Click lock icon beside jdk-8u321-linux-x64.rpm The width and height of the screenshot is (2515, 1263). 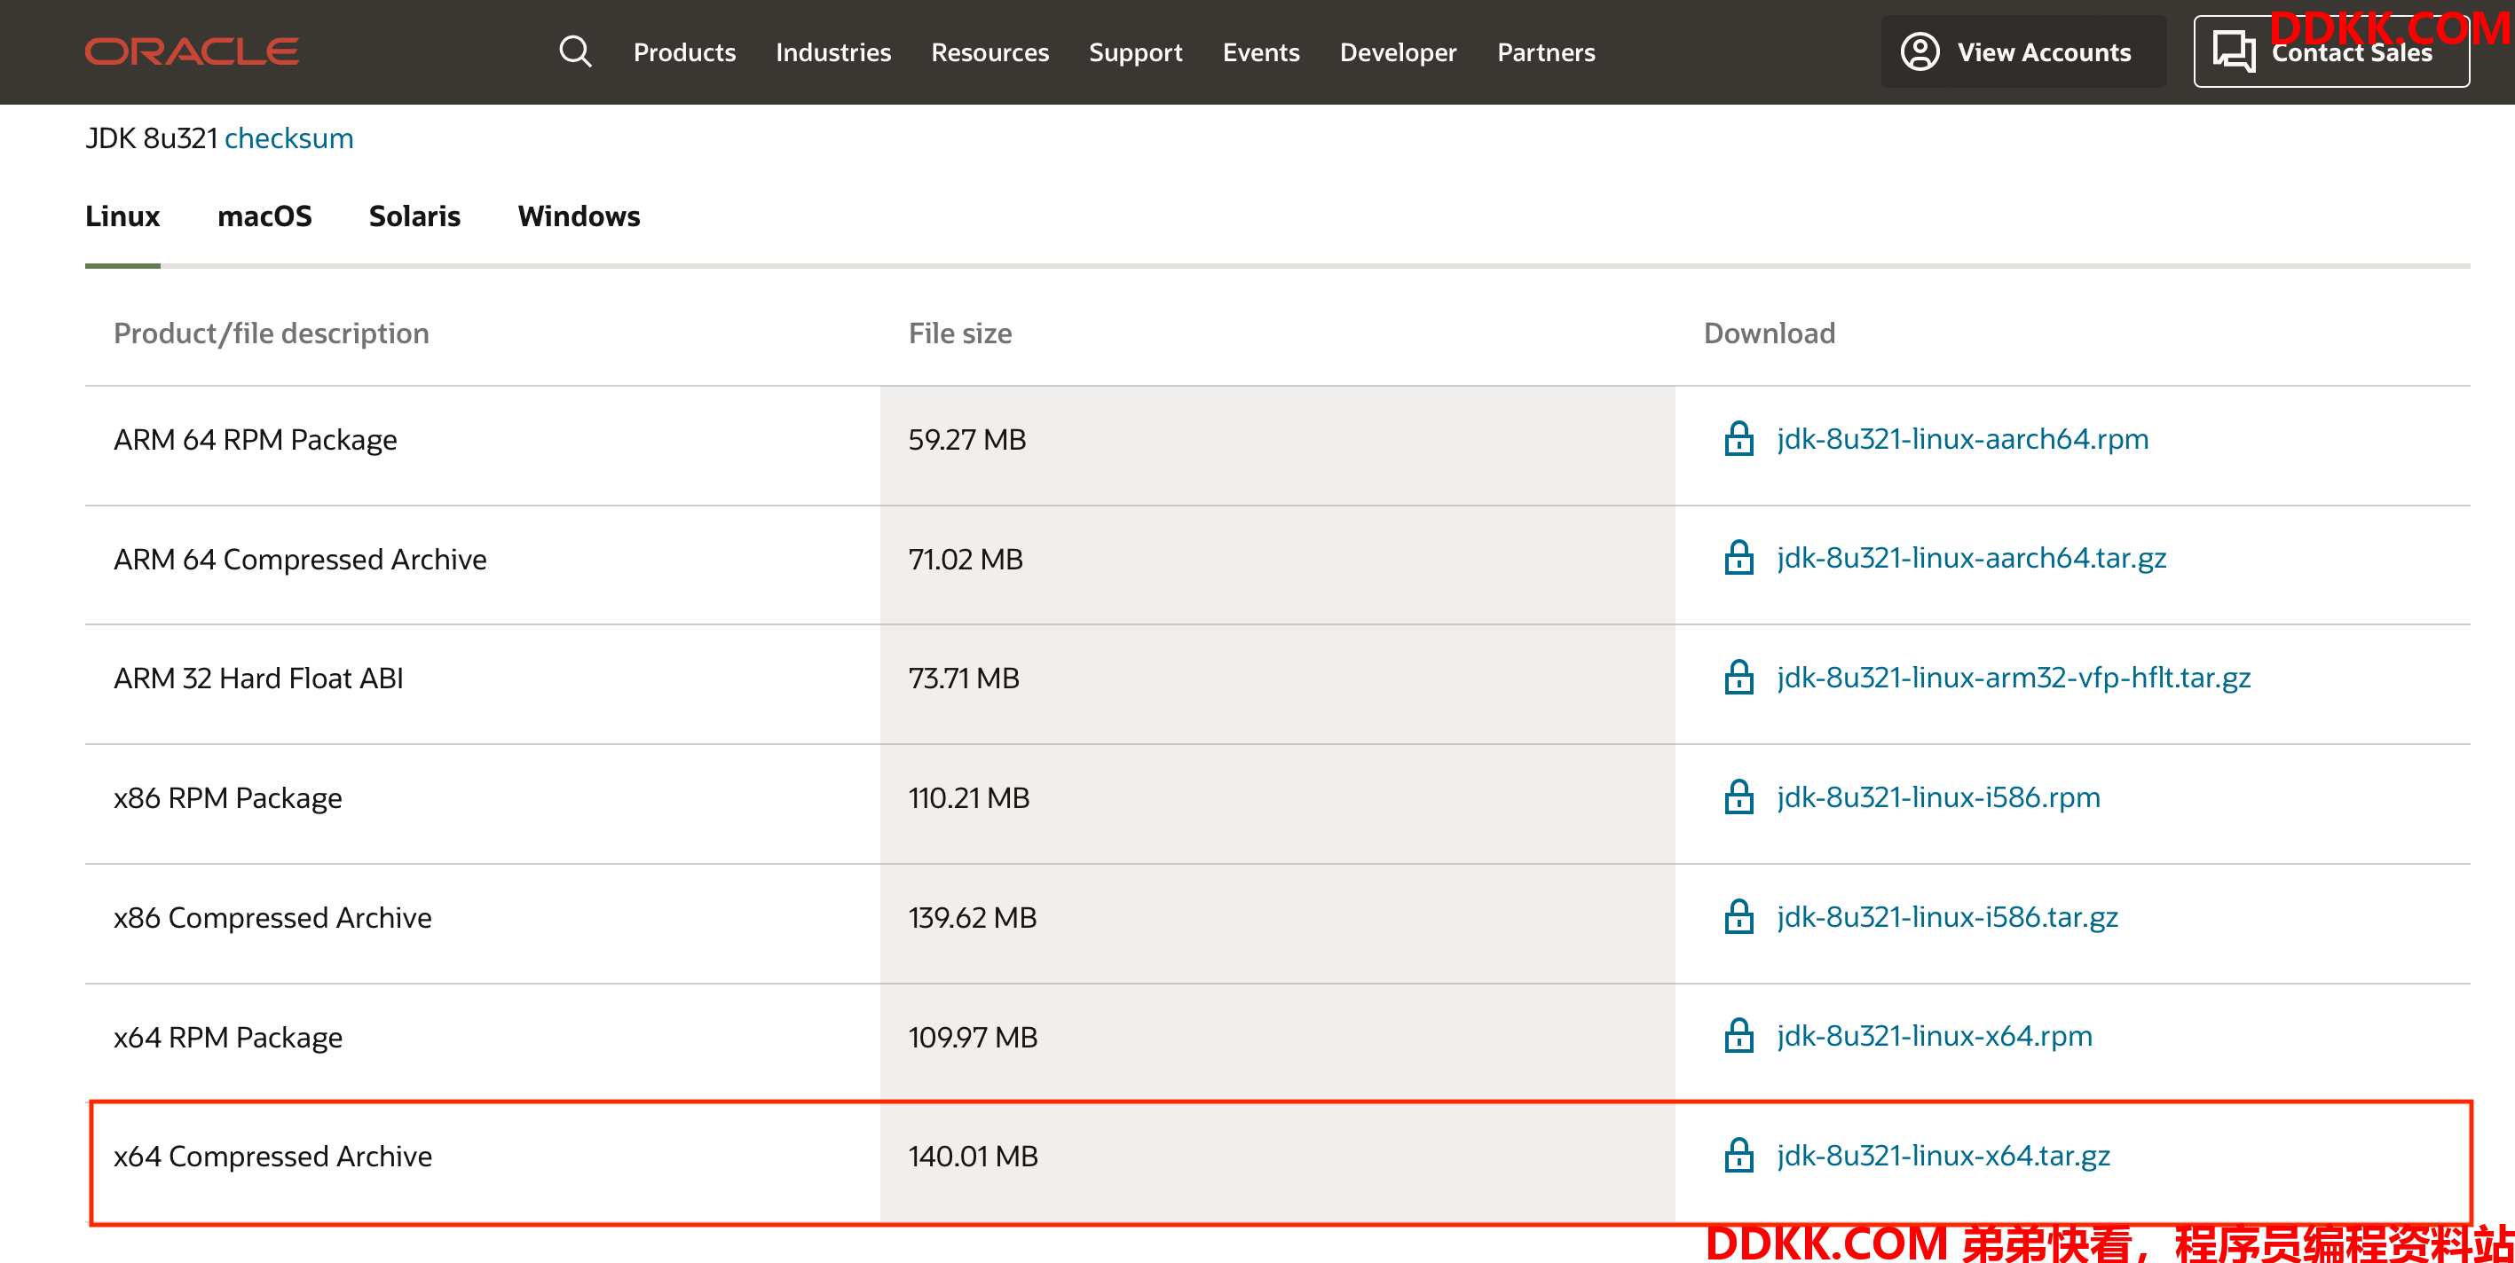(1738, 1036)
